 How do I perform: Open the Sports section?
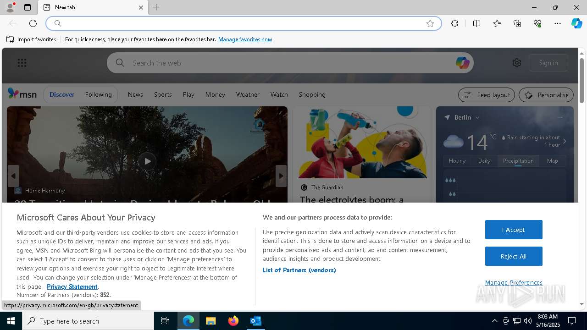(163, 94)
